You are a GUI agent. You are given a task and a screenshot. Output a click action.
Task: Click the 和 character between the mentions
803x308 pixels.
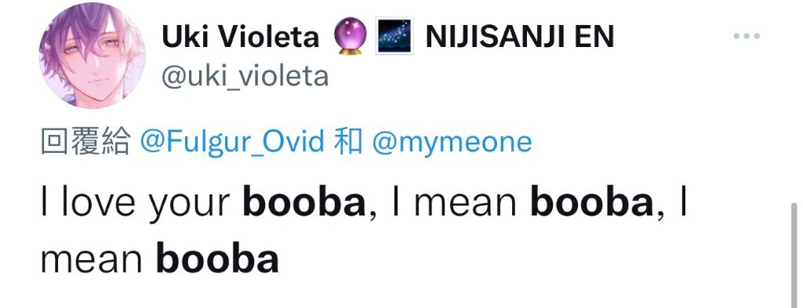click(347, 142)
